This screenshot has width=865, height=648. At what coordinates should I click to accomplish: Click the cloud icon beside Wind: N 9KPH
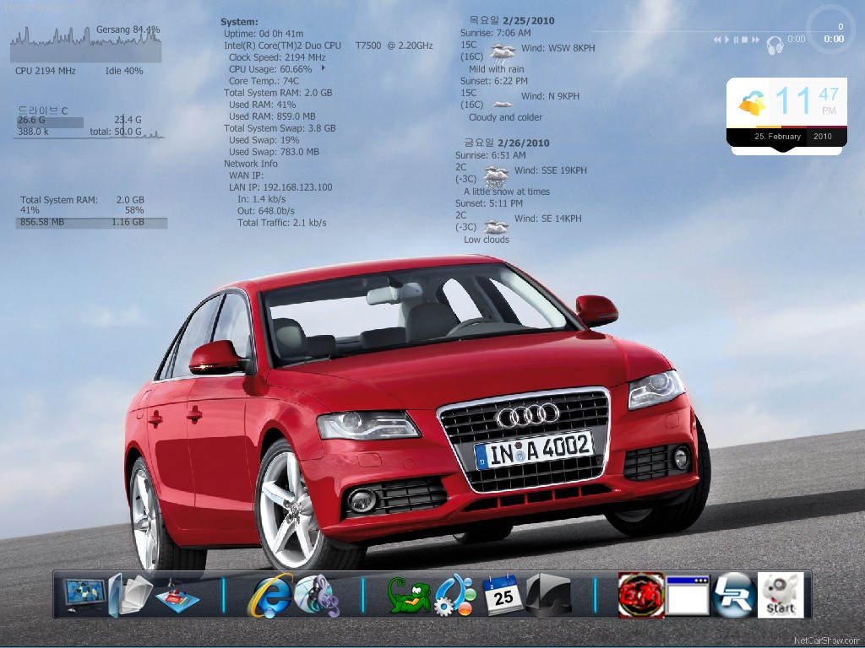point(503,104)
